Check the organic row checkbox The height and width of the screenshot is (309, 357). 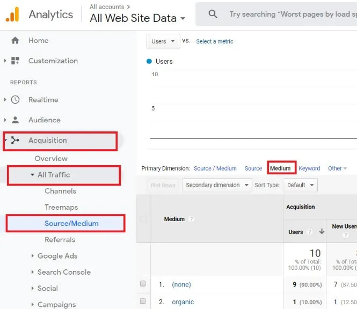coord(143,301)
